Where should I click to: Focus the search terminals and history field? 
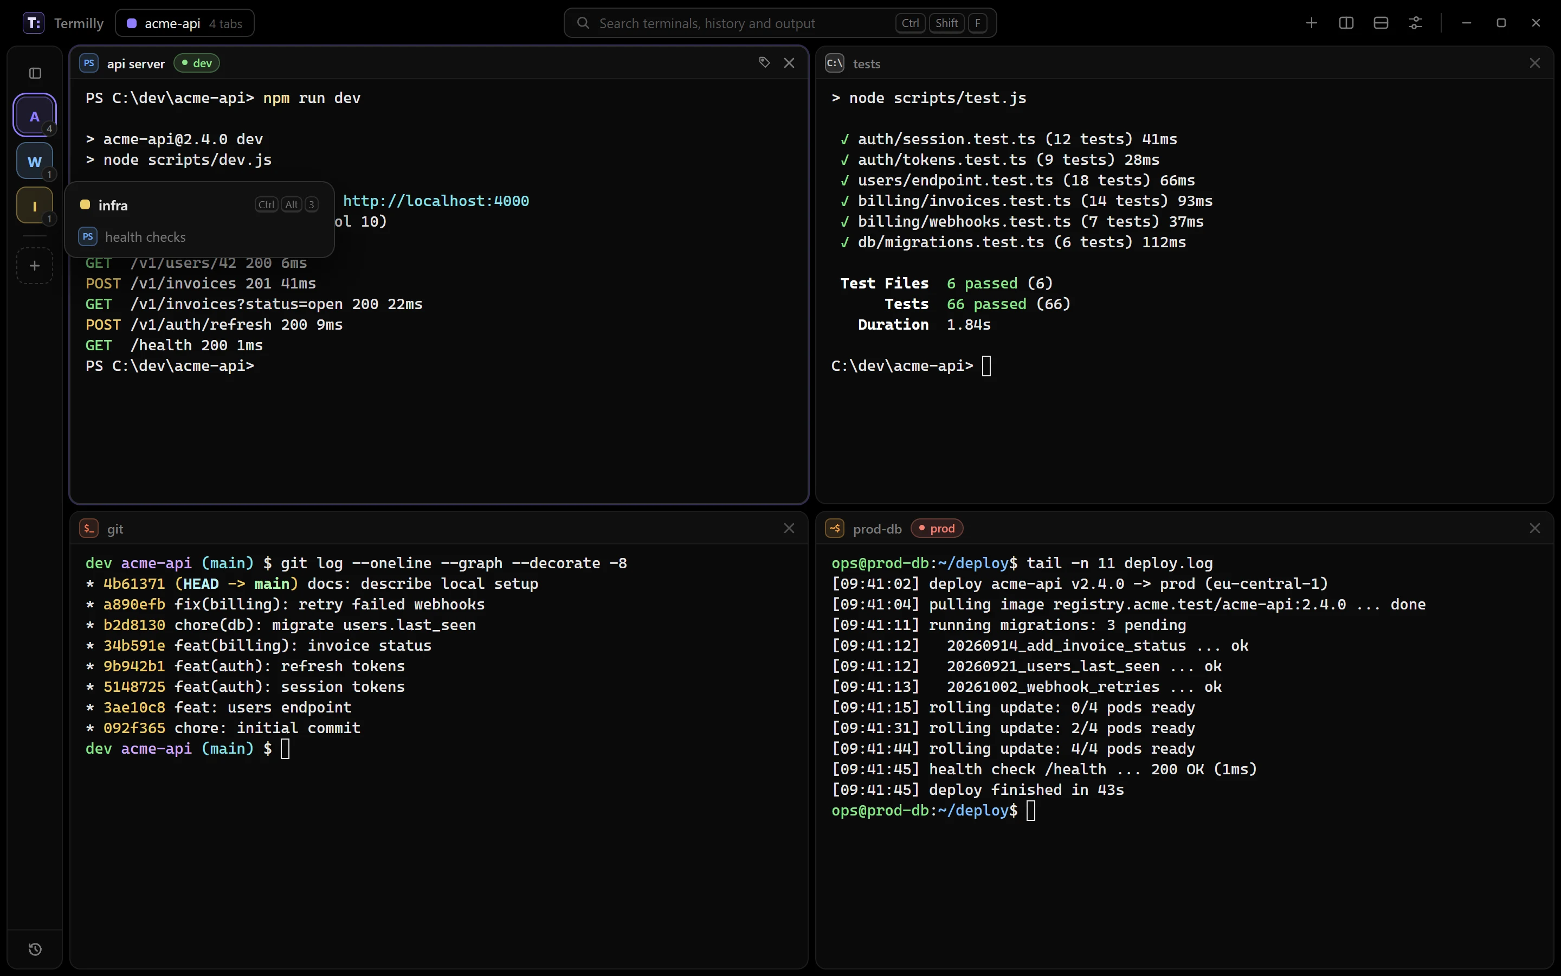[x=780, y=23]
